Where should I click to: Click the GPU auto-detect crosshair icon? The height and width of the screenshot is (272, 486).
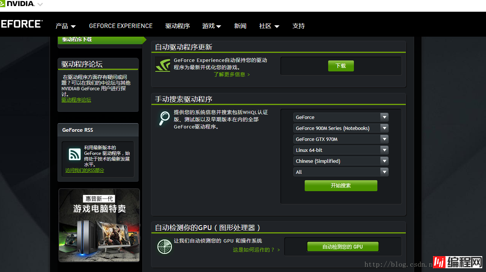164,246
